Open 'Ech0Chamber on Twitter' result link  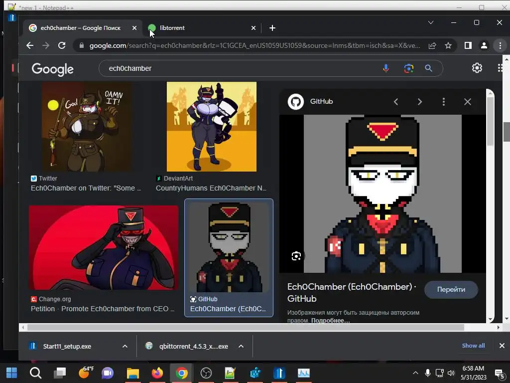[x=86, y=188]
